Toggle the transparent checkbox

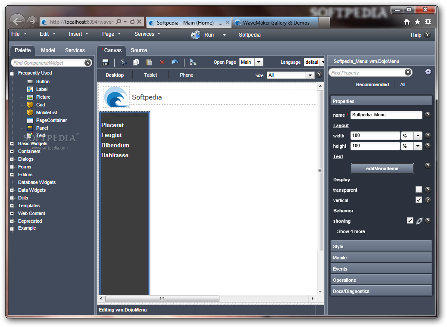point(419,190)
